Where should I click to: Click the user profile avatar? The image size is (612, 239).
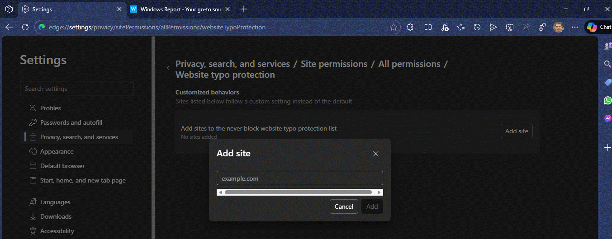559,27
